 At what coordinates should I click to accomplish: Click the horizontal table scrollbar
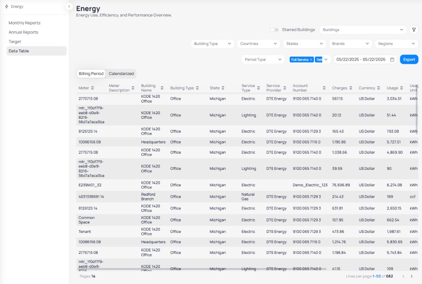click(x=202, y=269)
